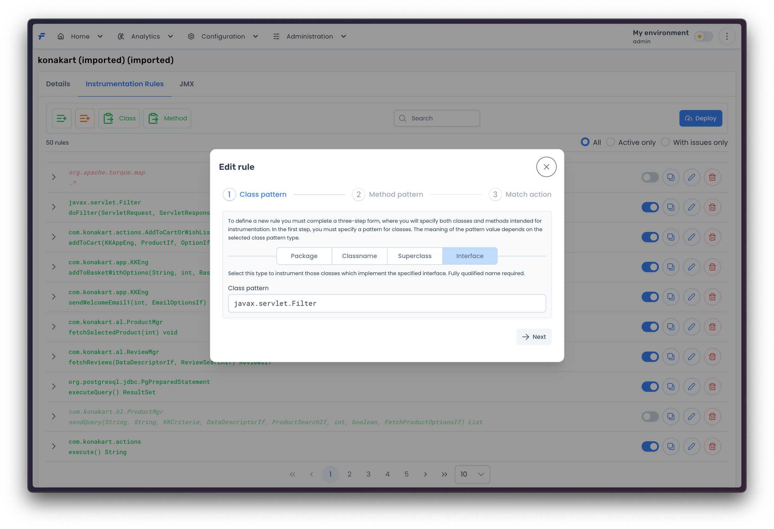Close the Edit rule dialog
This screenshot has height=529, width=774.
point(546,167)
